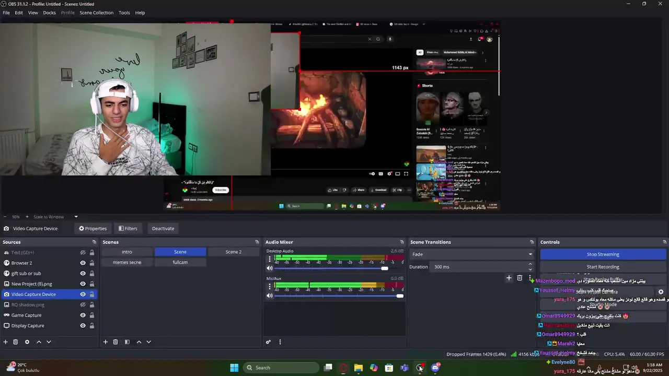
Task: Open the View menu
Action: [x=33, y=13]
